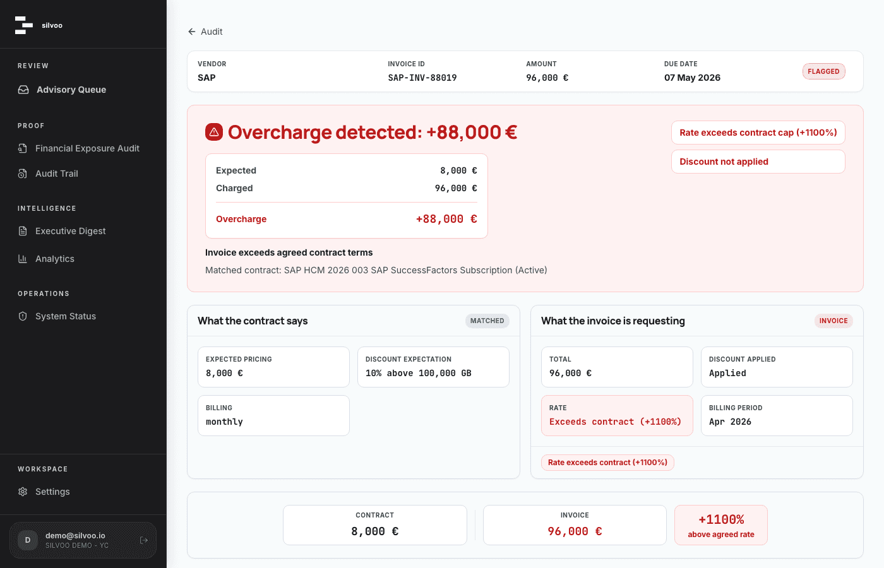Click the Analytics chart icon
This screenshot has width=884, height=568.
[23, 259]
